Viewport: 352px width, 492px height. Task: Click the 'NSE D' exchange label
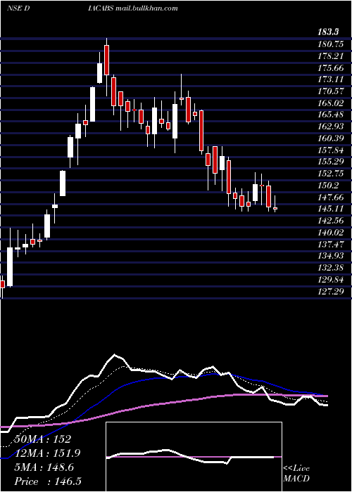(x=18, y=8)
